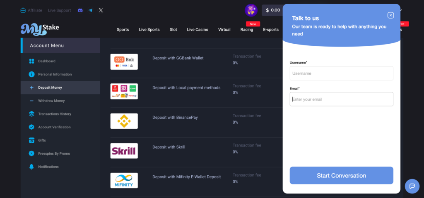Open the Virtual menu

click(224, 30)
